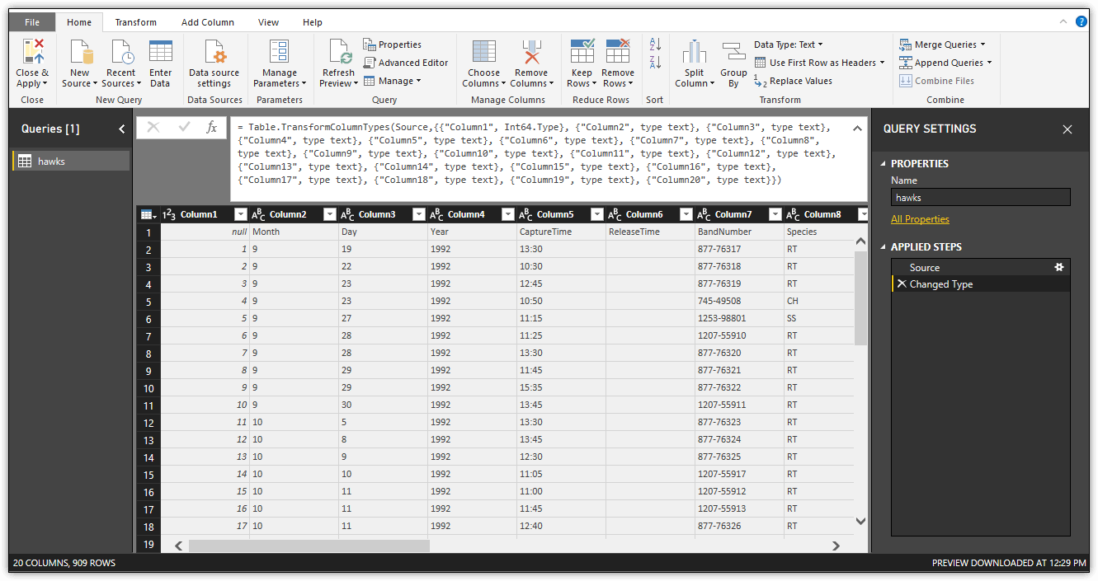Launch the Advanced Editor
1098x581 pixels.
click(x=406, y=63)
